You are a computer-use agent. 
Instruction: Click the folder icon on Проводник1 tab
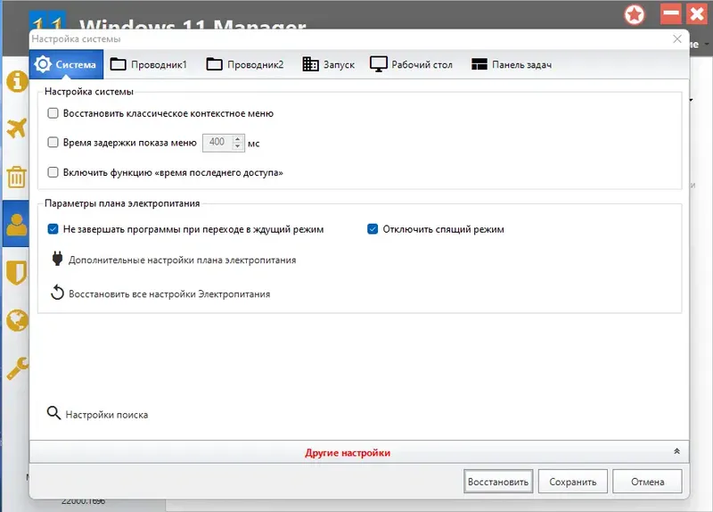click(x=118, y=64)
